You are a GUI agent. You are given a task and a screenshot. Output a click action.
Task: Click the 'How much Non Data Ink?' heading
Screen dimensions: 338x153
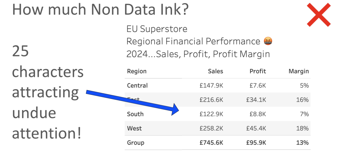tap(100, 10)
